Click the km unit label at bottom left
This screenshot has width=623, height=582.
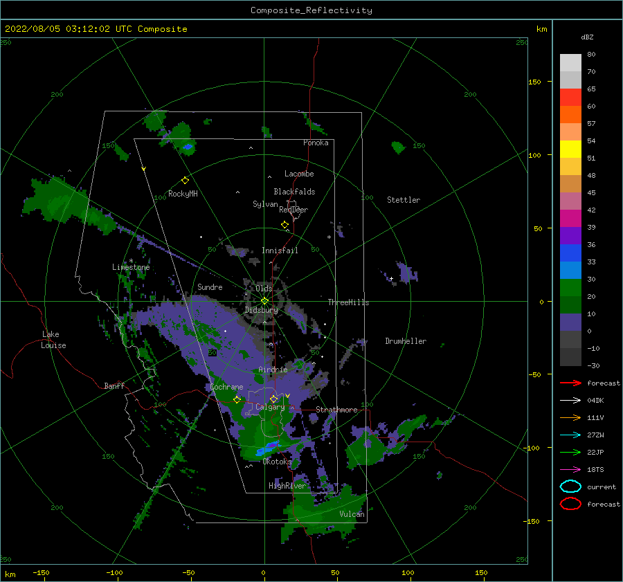click(x=10, y=574)
